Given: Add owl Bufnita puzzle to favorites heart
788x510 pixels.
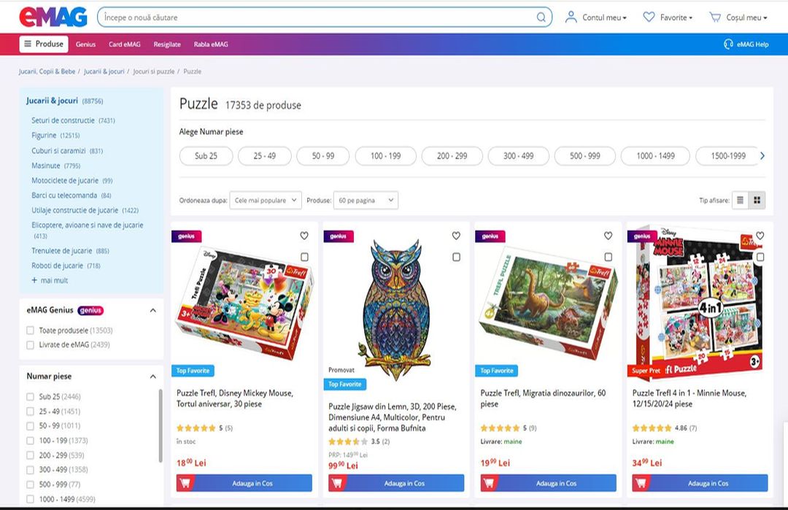Looking at the screenshot, I should pyautogui.click(x=456, y=236).
